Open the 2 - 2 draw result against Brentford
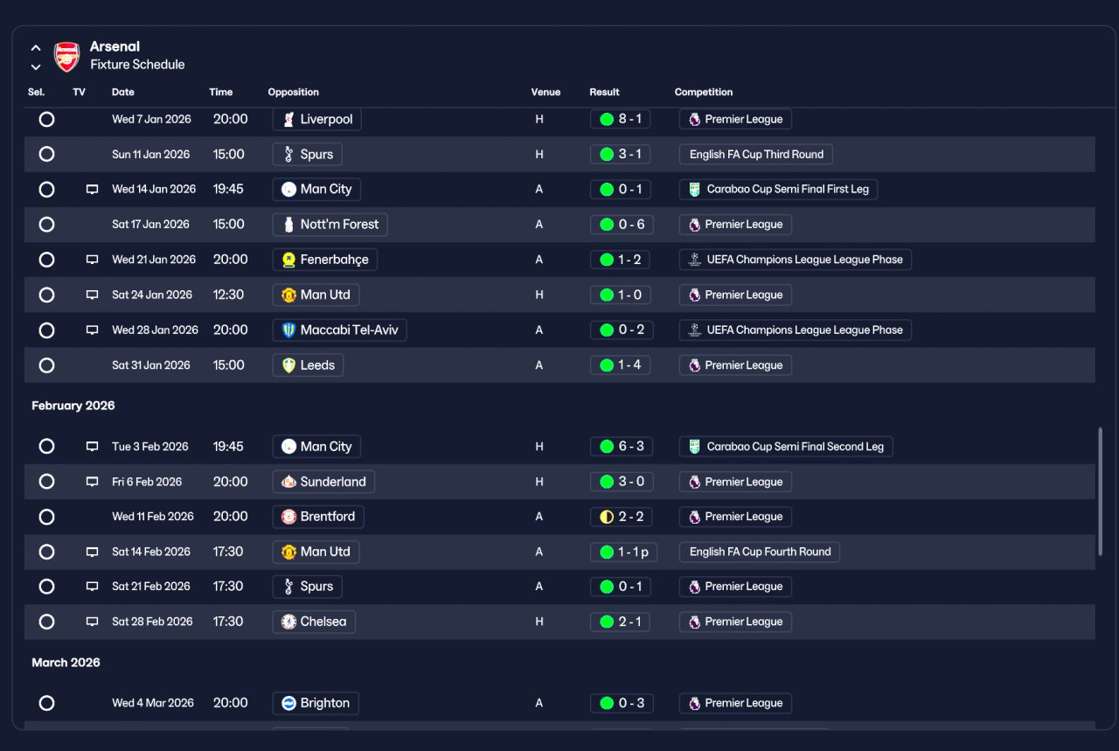This screenshot has height=751, width=1119. click(622, 517)
